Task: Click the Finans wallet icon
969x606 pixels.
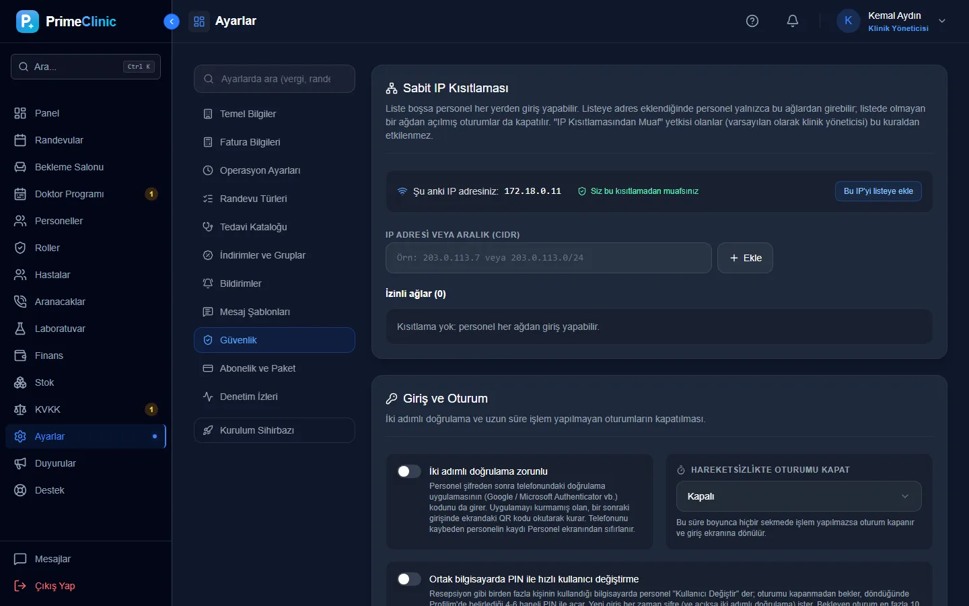Action: tap(20, 356)
